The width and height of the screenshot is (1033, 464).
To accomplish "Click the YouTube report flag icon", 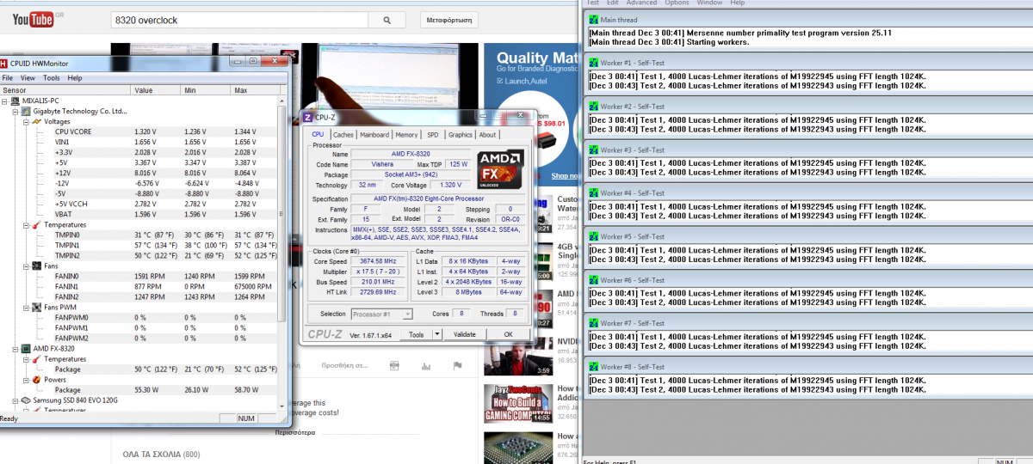I will tap(456, 365).
